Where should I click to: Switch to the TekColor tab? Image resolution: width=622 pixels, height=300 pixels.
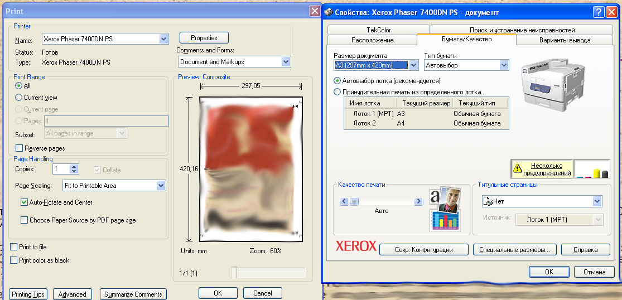click(379, 30)
